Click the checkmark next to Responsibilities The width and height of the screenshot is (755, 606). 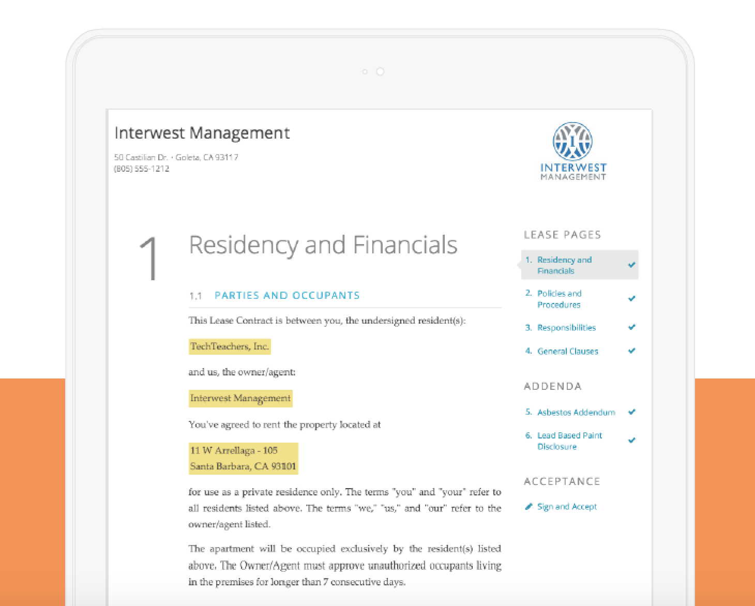click(631, 327)
